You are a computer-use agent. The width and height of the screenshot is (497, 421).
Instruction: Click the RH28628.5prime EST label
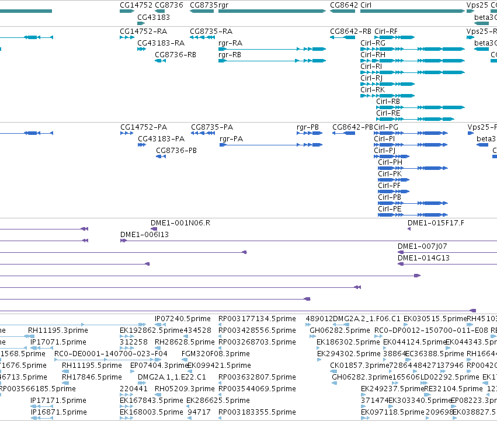pyautogui.click(x=185, y=342)
